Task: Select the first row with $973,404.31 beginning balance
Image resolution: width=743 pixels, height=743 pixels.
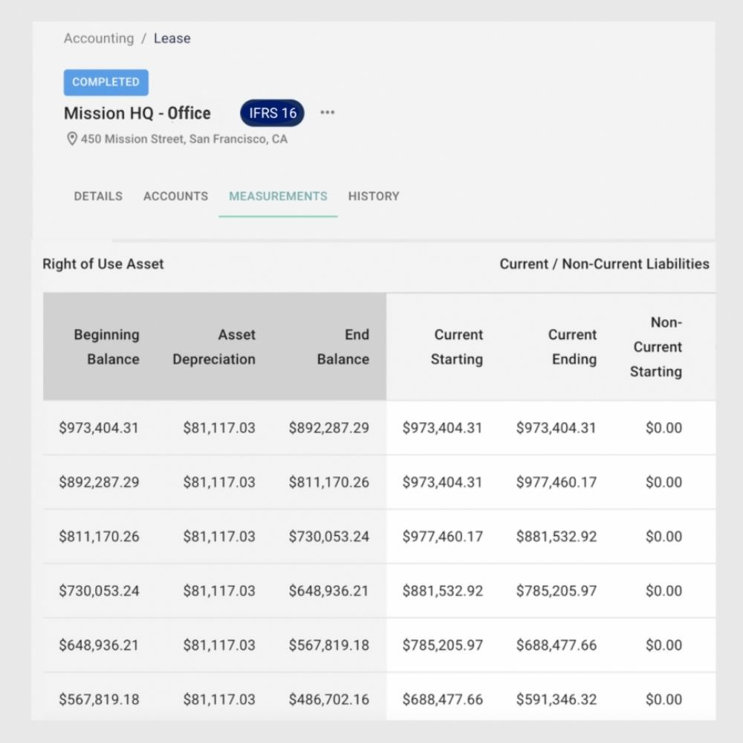Action: coord(371,428)
